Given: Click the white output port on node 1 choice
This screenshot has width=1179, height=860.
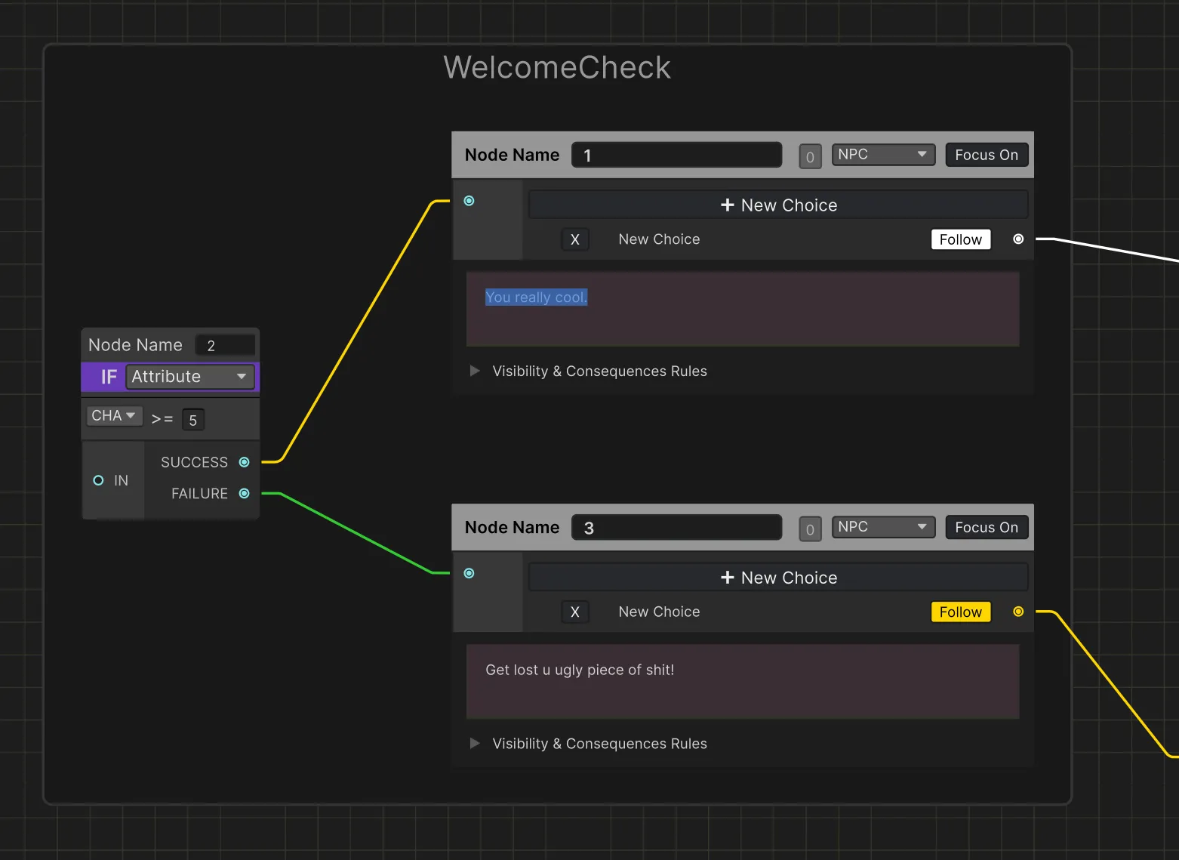Looking at the screenshot, I should (1018, 239).
